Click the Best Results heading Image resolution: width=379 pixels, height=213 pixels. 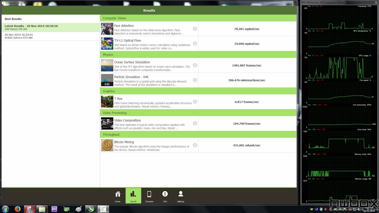[13, 19]
